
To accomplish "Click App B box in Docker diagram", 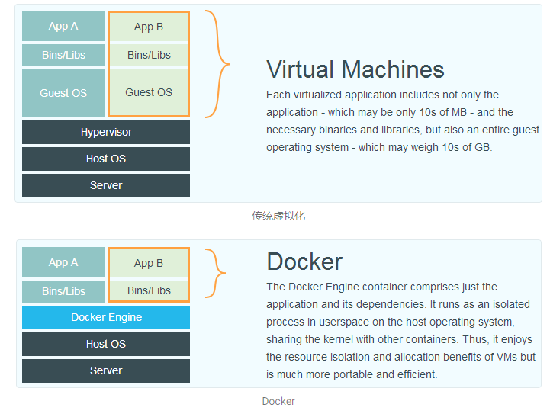I will [x=149, y=263].
